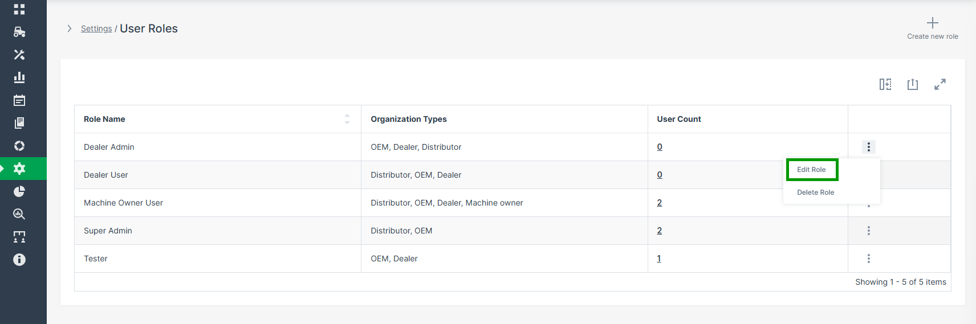Click the column chooser icon above table

tap(885, 84)
